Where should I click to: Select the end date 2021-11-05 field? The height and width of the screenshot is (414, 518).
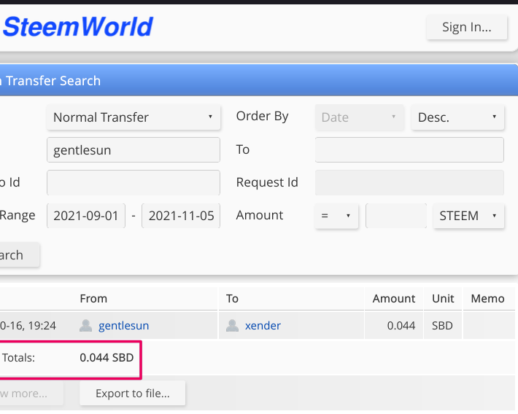(x=181, y=216)
